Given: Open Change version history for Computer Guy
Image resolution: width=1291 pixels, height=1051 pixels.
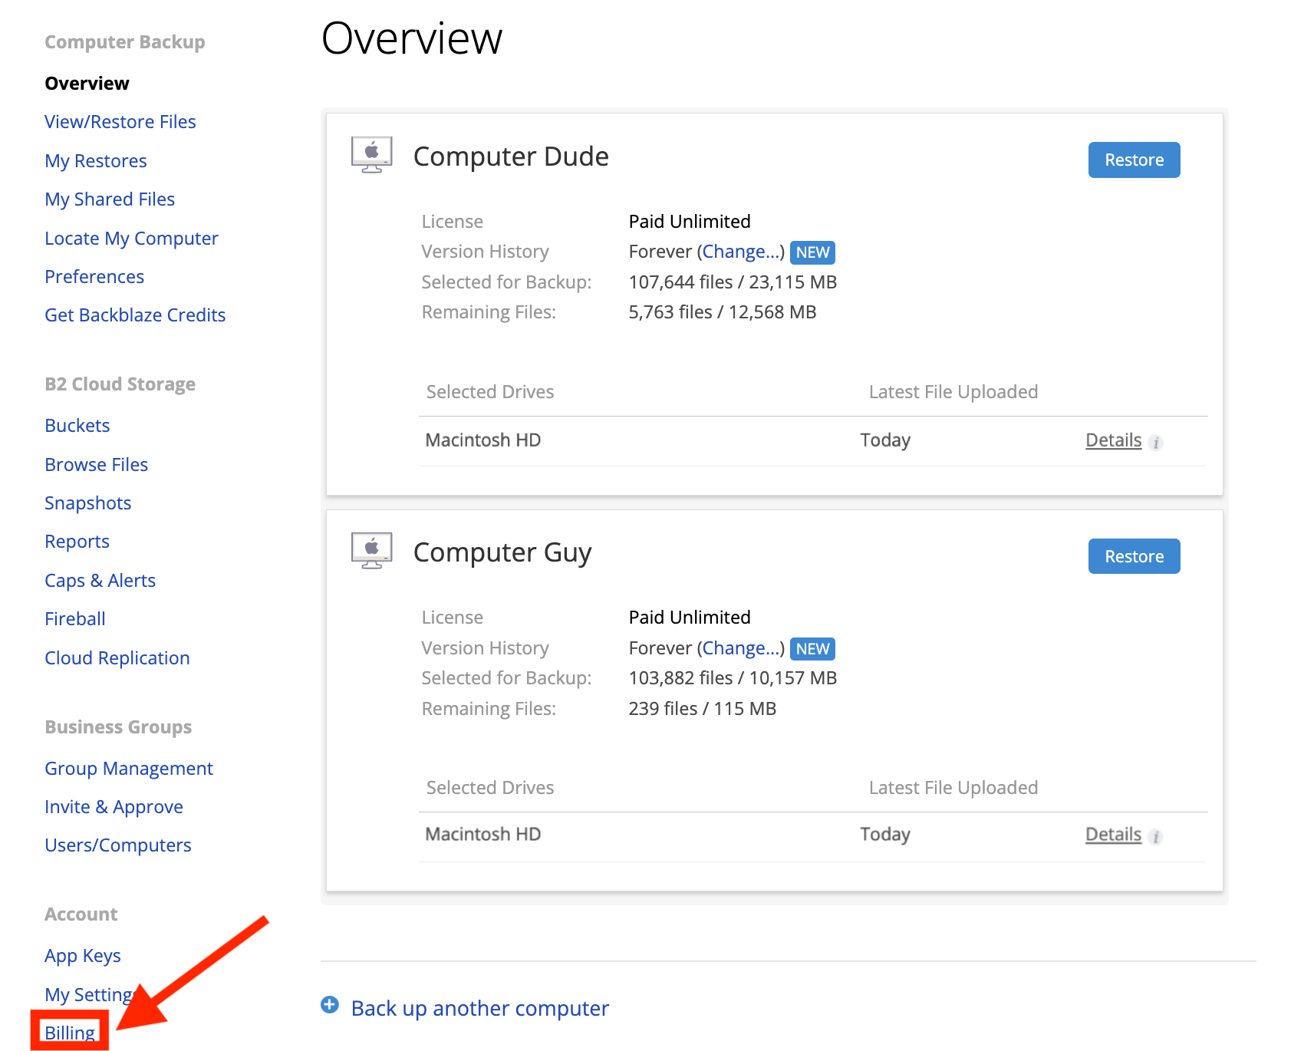Looking at the screenshot, I should [740, 648].
